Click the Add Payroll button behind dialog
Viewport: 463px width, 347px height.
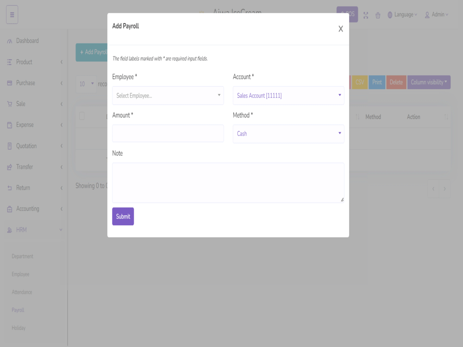tap(92, 52)
